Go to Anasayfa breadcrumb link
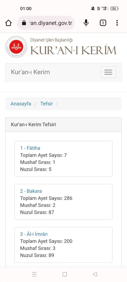The width and height of the screenshot is (127, 282). (21, 104)
